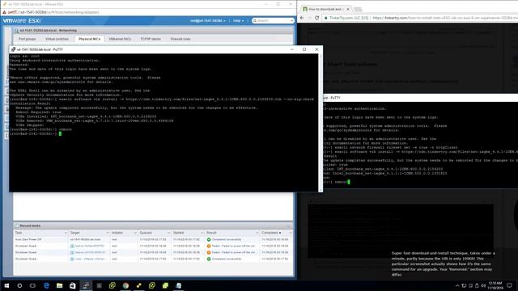Click the Recent tasks panel icon
The image size is (518, 291).
point(16,226)
